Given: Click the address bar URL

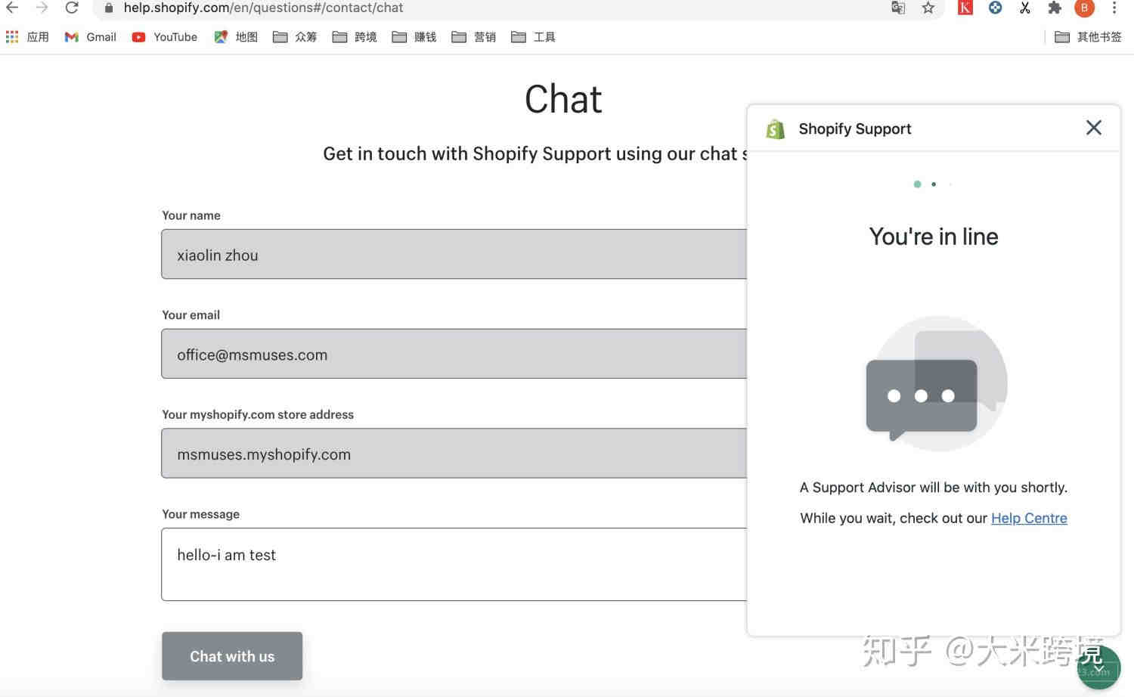Looking at the screenshot, I should point(263,8).
